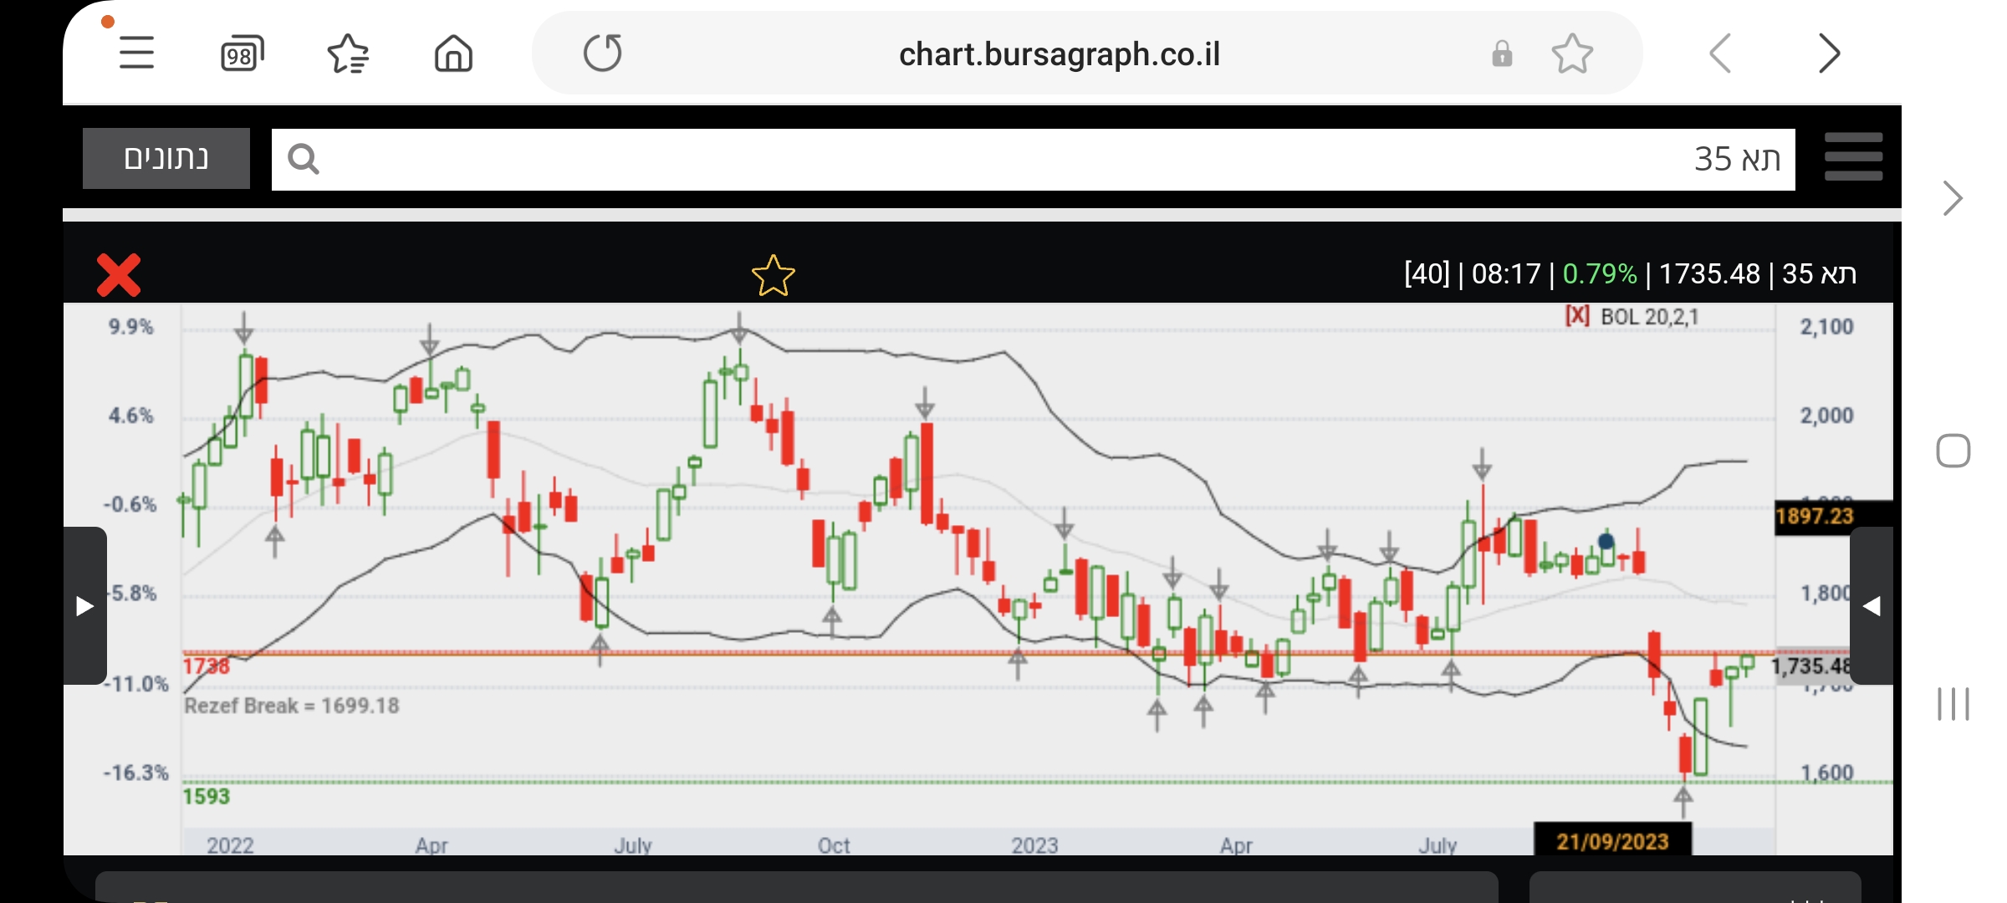Click the red X to close the chart
This screenshot has height=903, width=2007.
[119, 275]
